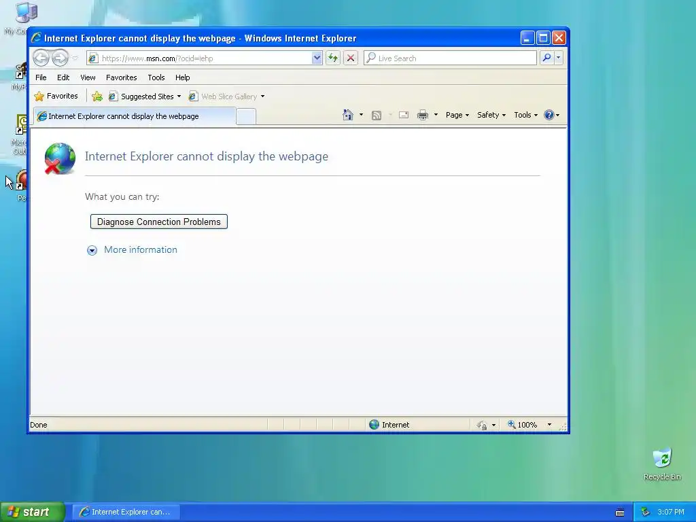This screenshot has height=522, width=696.
Task: Click the Internet zone globe in status bar
Action: tap(375, 424)
